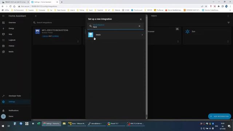
Task: Open the Windows notification center icon
Action: (229, 126)
